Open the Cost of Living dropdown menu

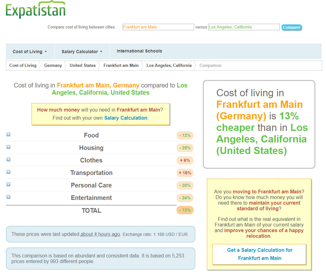pyautogui.click(x=30, y=52)
